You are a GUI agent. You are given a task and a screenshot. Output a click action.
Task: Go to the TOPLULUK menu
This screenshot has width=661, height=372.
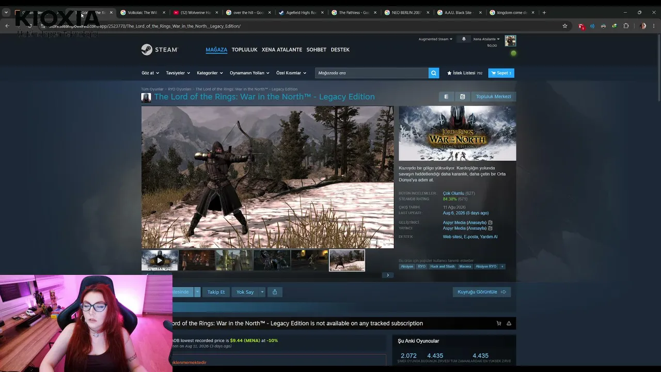tap(244, 50)
